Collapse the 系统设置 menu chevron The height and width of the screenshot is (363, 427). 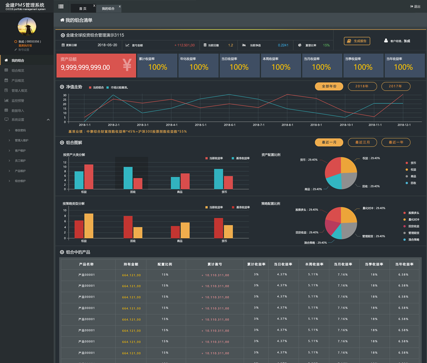[48, 120]
